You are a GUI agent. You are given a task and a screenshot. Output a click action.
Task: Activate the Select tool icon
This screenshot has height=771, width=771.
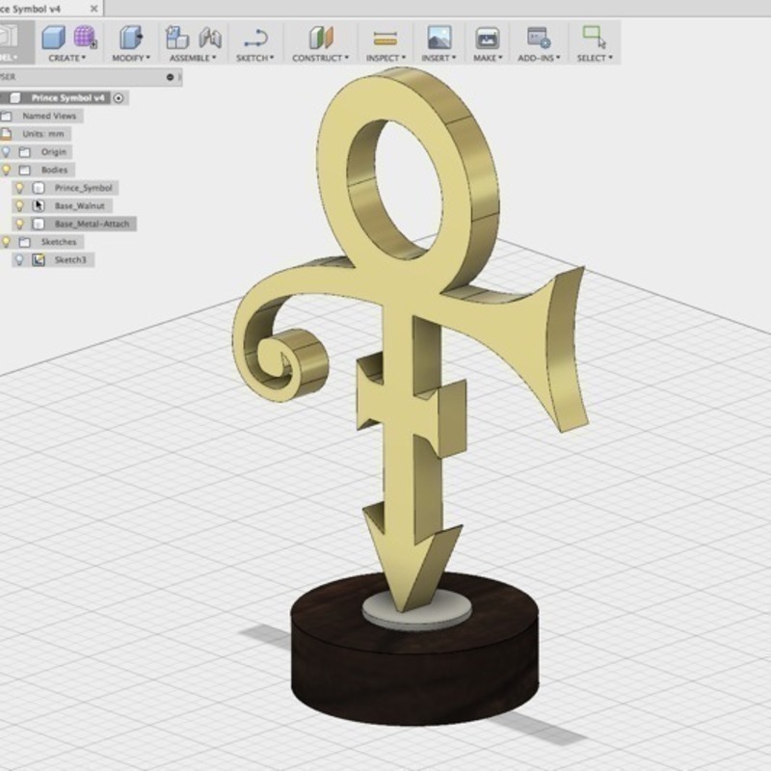coord(595,38)
